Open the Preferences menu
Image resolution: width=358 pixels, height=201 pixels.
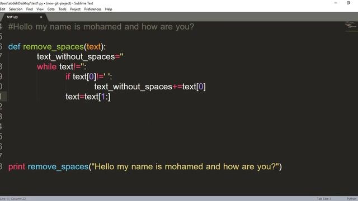click(x=92, y=9)
